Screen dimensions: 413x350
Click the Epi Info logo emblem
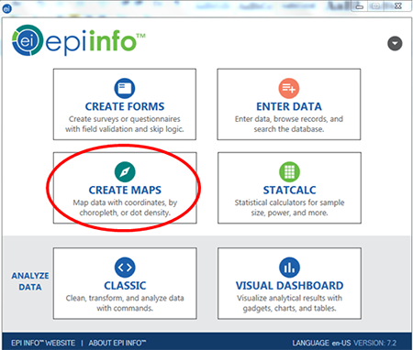pos(28,40)
